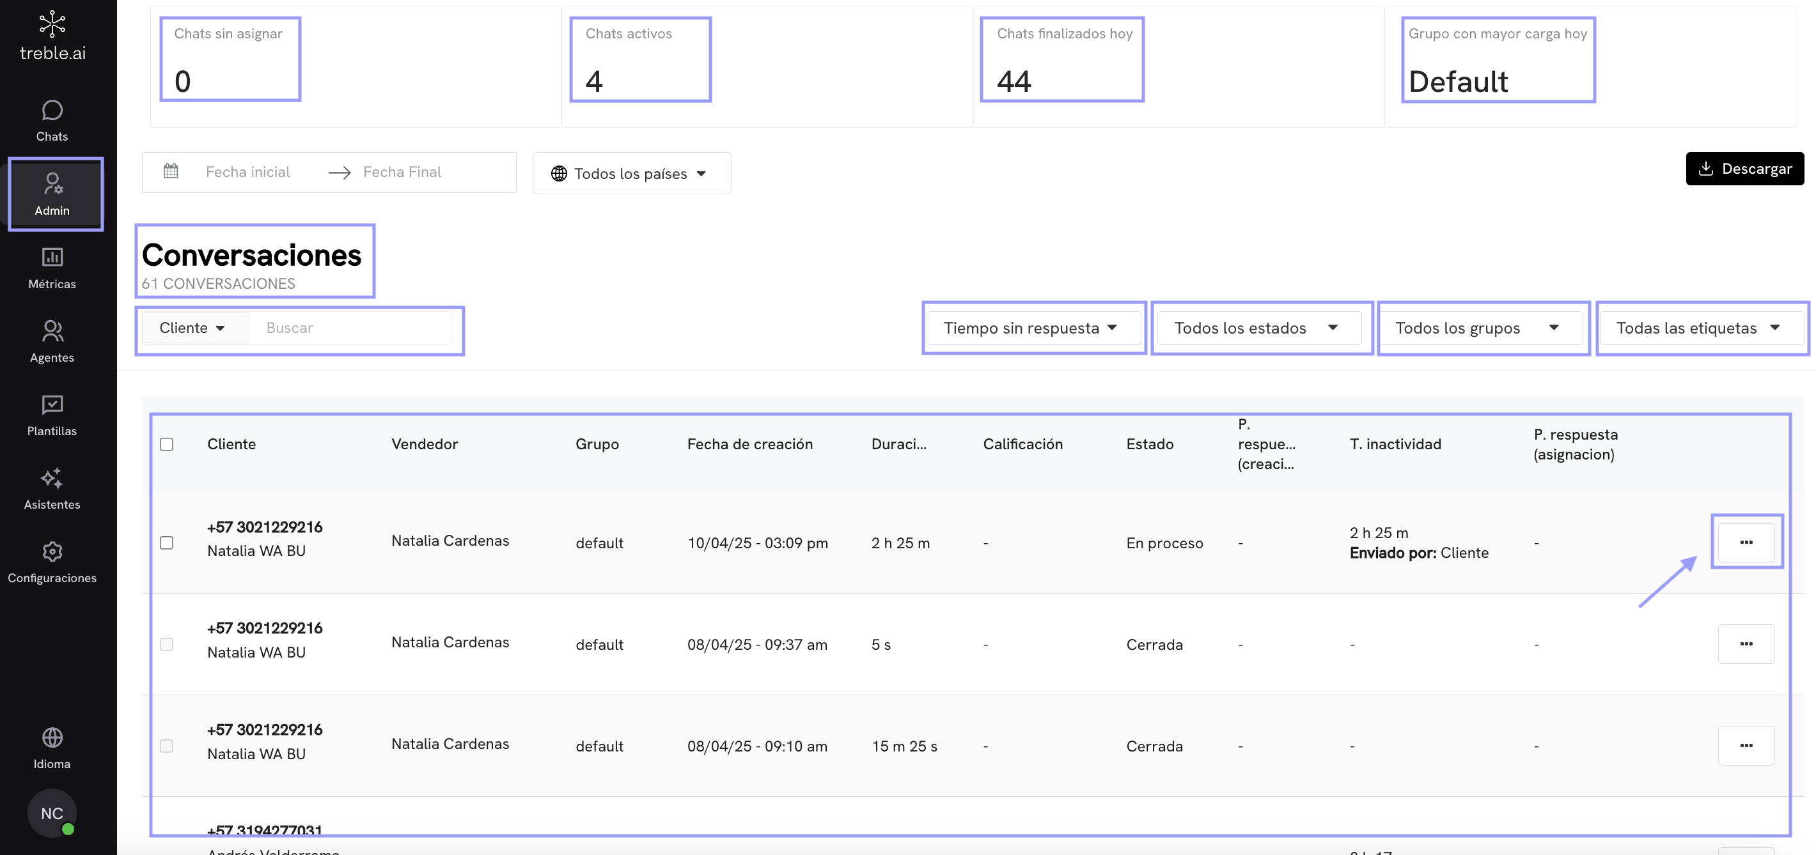1816x855 pixels.
Task: Click the Vendedor column header
Action: (425, 443)
